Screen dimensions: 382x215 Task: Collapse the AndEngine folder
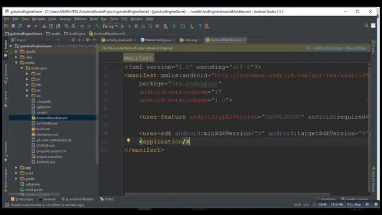pyautogui.click(x=21, y=68)
